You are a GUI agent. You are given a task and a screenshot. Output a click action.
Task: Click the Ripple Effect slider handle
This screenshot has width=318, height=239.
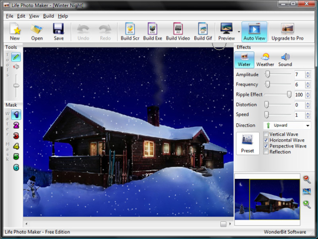[x=289, y=94]
